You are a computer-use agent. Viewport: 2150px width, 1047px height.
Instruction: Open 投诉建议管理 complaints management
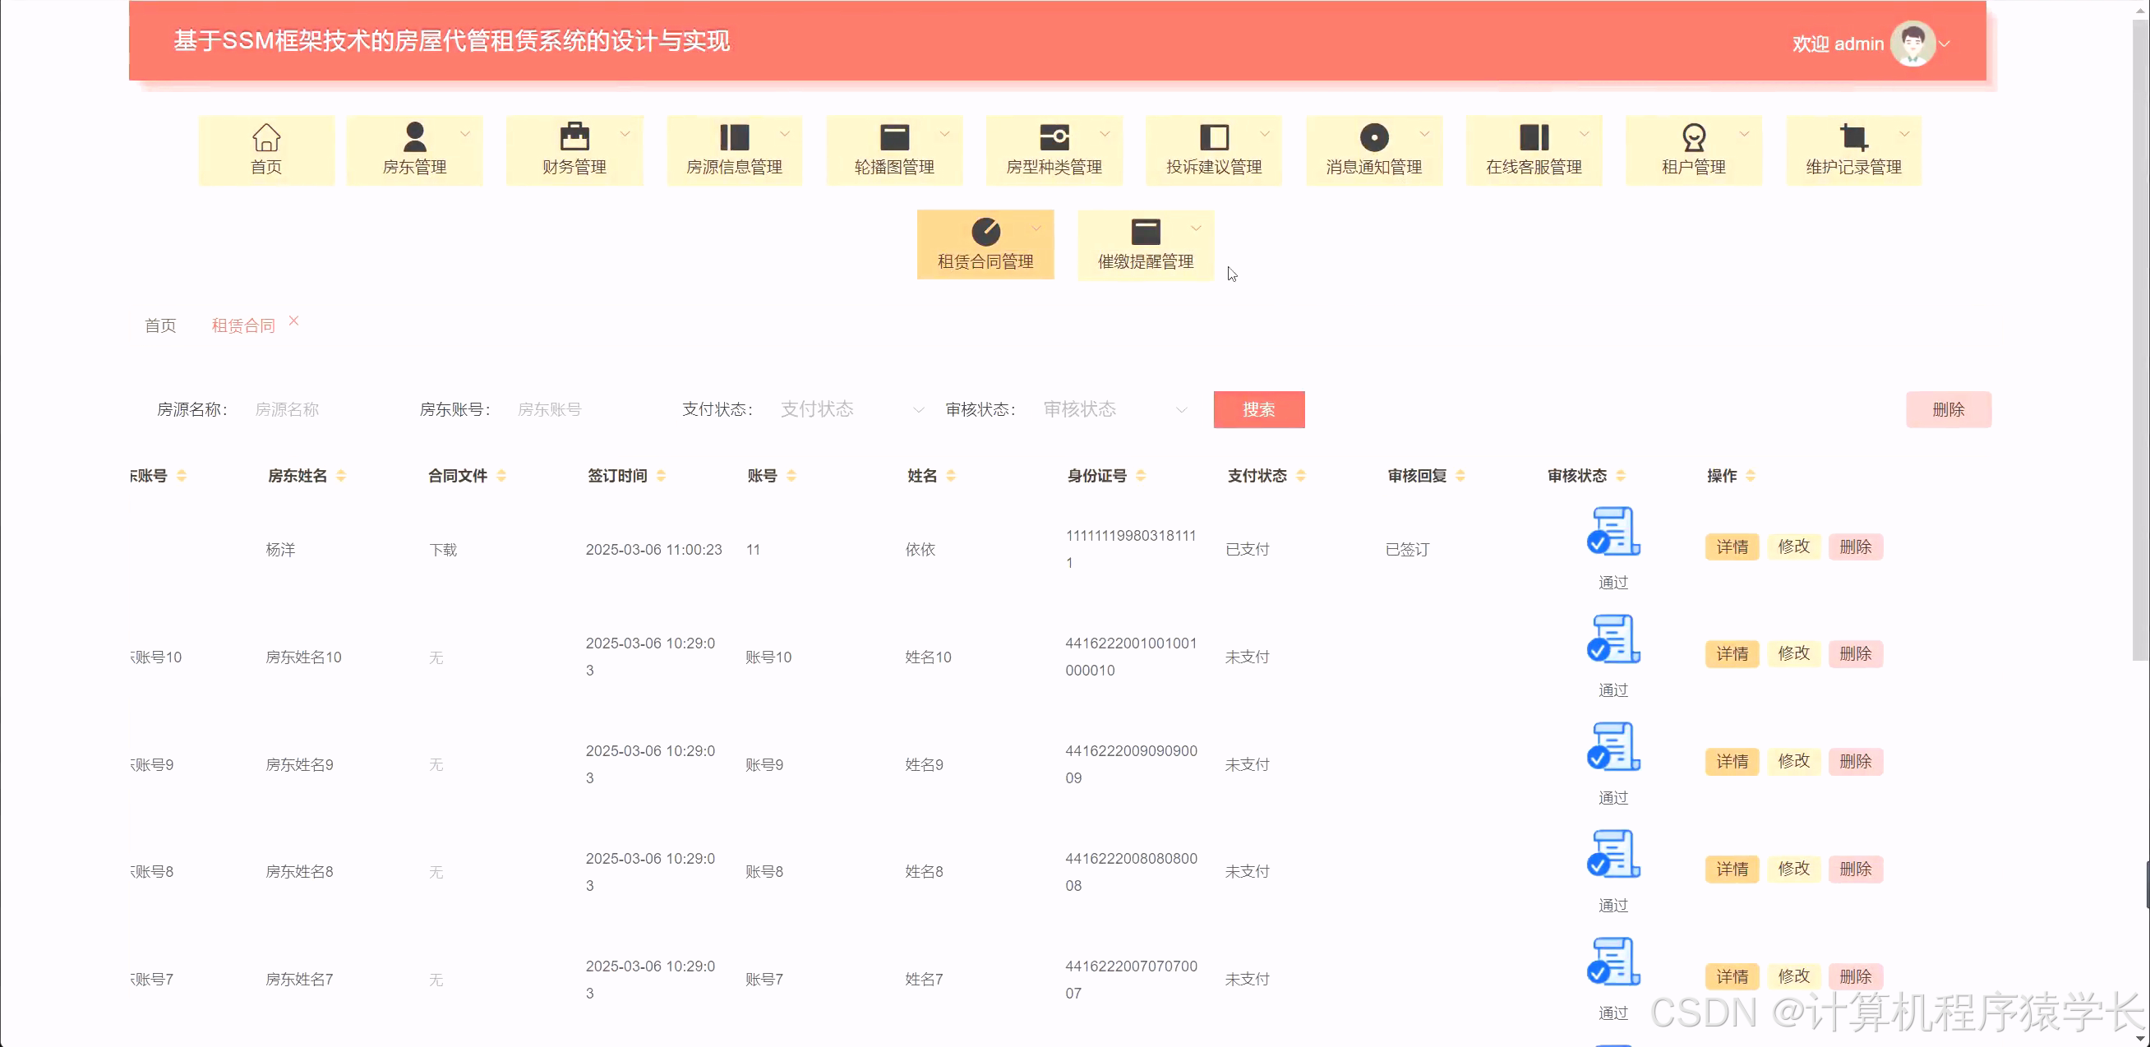(1214, 150)
